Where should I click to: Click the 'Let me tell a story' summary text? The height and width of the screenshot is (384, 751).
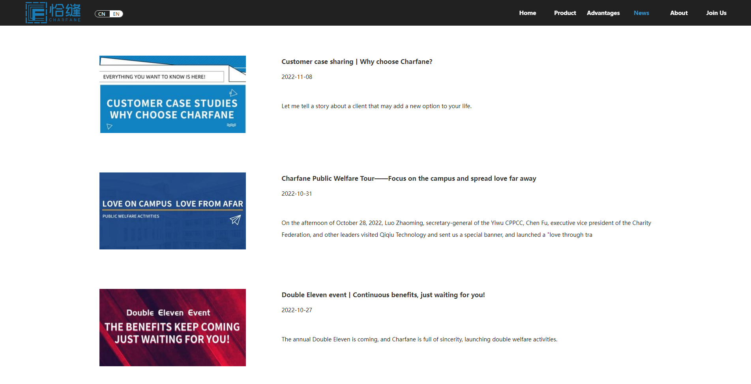pyautogui.click(x=376, y=106)
